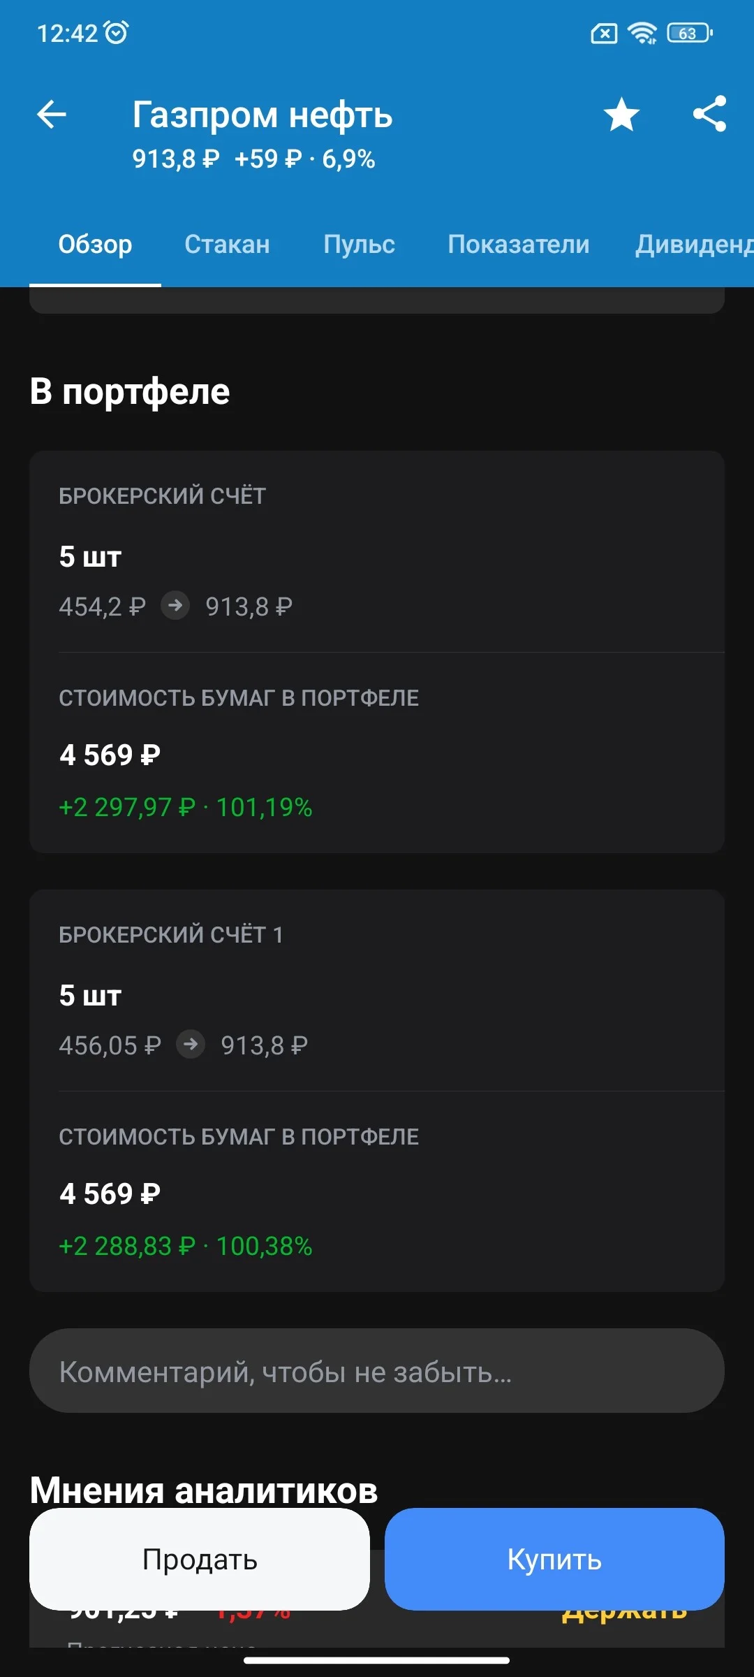Screen dimensions: 754x1677
Task: Select the Обзор tab
Action: click(95, 244)
